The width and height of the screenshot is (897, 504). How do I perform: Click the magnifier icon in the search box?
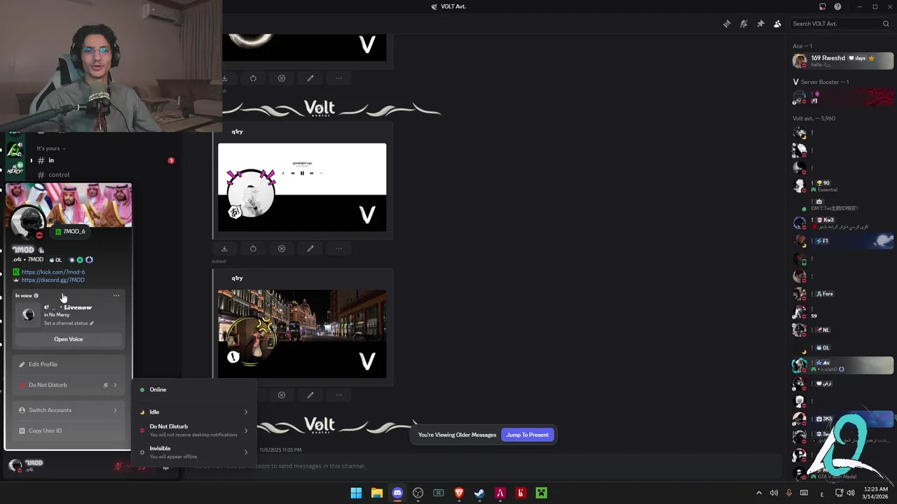pos(886,24)
